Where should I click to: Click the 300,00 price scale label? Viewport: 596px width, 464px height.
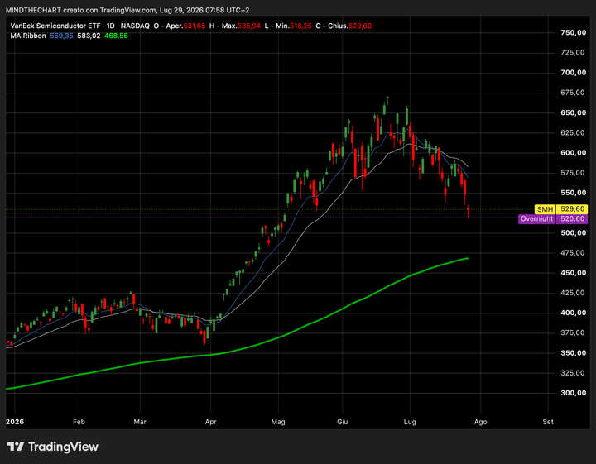(x=573, y=393)
